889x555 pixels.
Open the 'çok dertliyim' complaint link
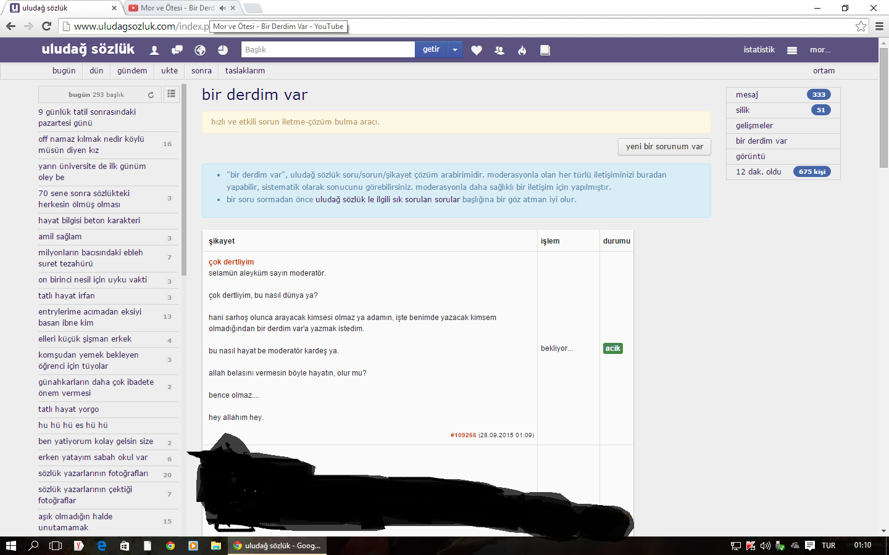[x=231, y=262]
